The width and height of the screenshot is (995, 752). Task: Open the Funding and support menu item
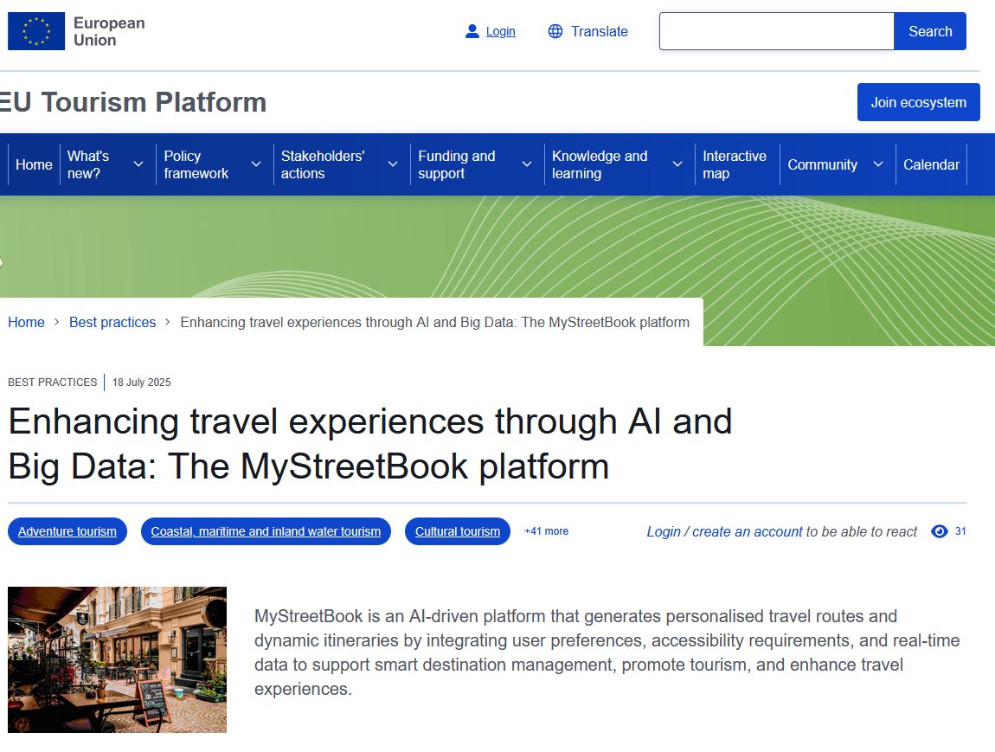456,164
